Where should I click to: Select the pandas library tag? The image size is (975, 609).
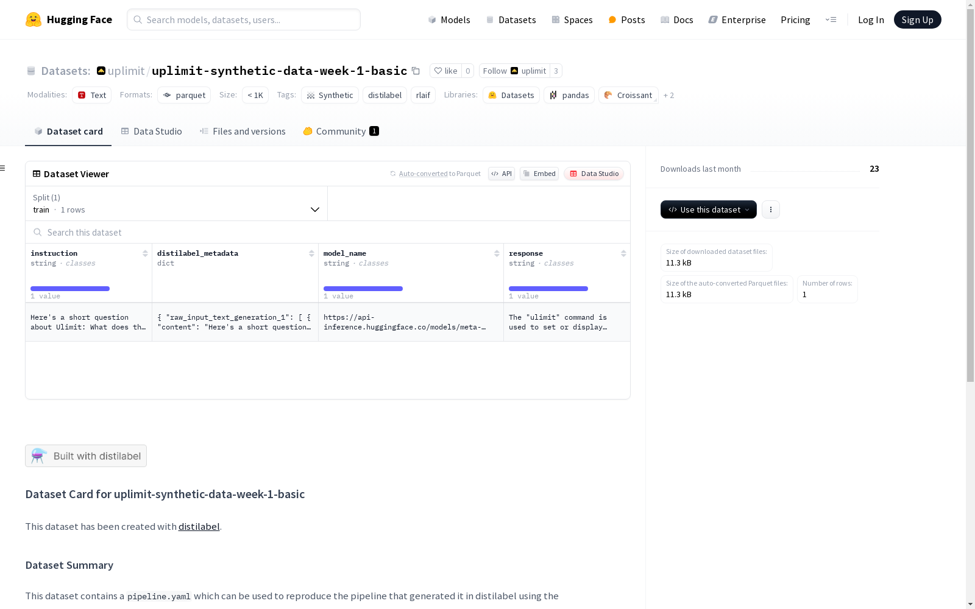pos(569,95)
